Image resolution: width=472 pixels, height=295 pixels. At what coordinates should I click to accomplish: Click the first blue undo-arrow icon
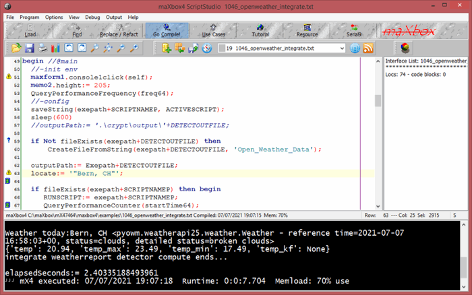pyautogui.click(x=69, y=48)
